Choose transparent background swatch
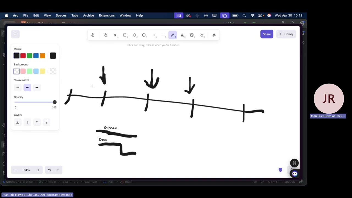The image size is (352, 198). coord(16,71)
